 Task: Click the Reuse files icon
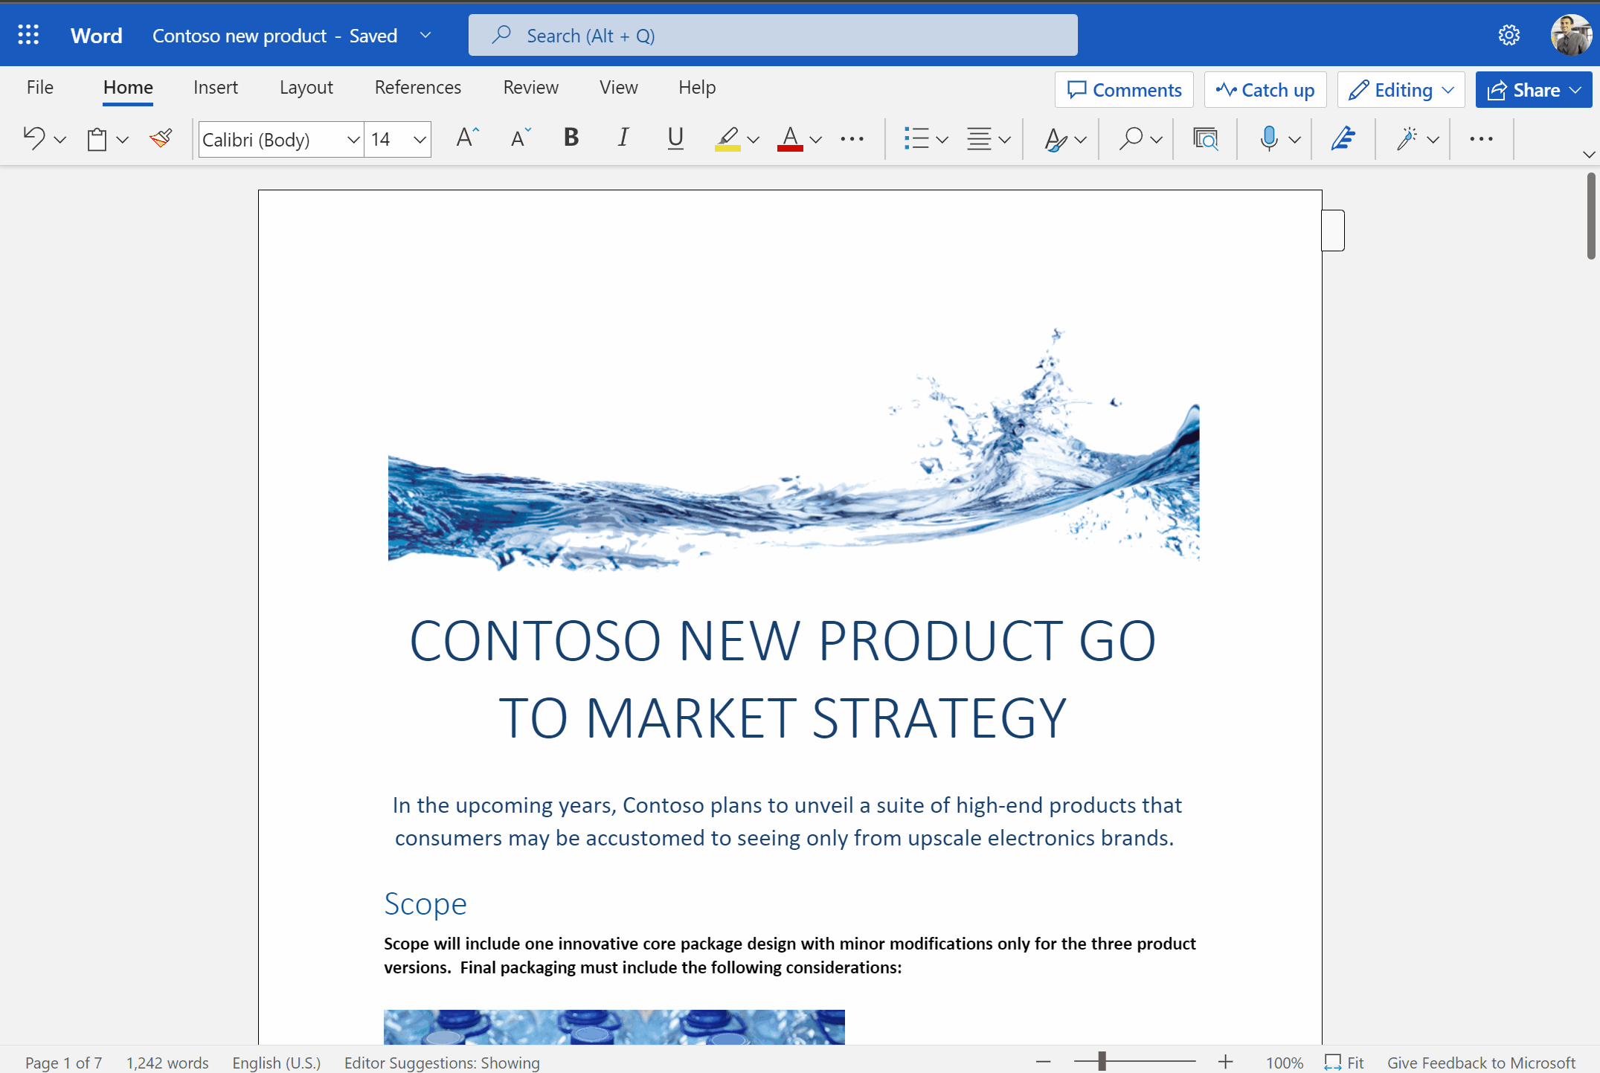tap(1205, 138)
